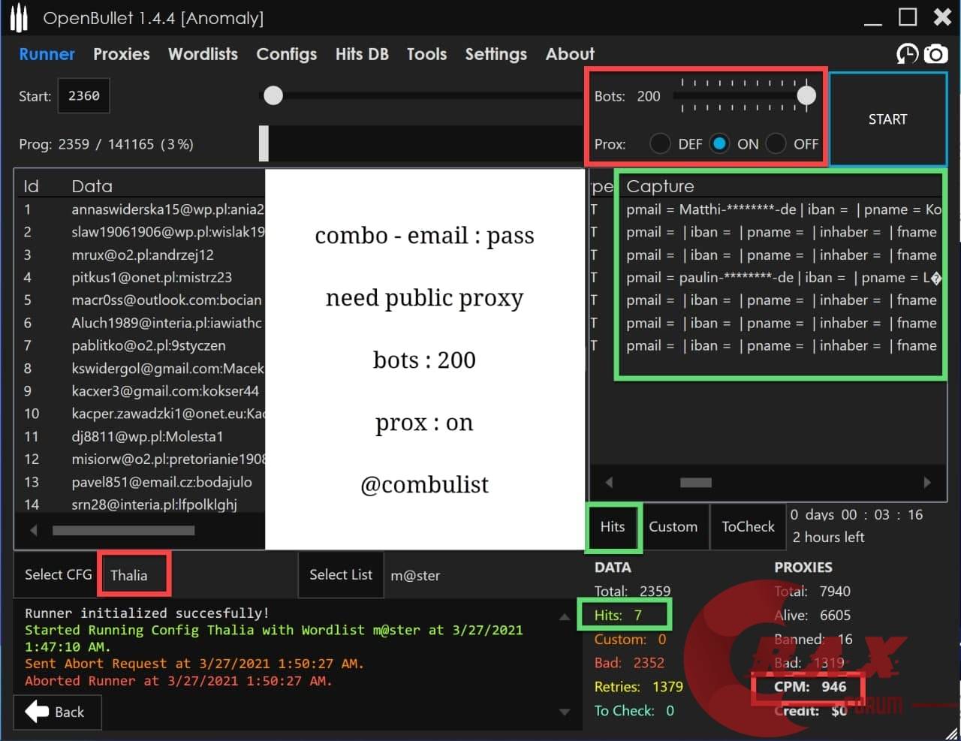The height and width of the screenshot is (741, 961).
Task: Open the Proxies tab
Action: 122,54
